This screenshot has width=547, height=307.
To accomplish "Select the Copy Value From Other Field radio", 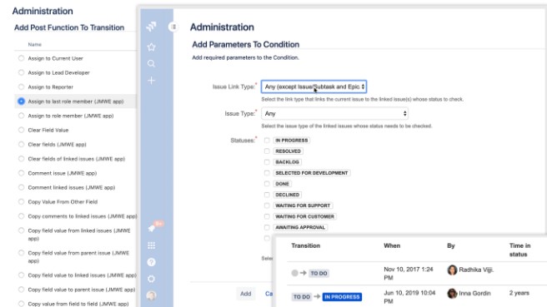I will coord(22,201).
